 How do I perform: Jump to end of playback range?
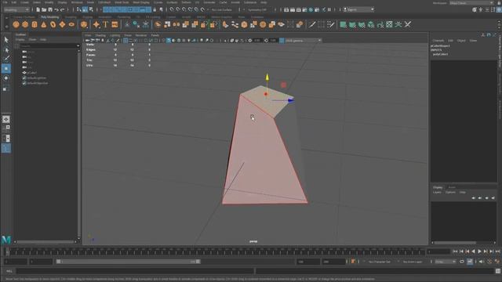(x=497, y=251)
